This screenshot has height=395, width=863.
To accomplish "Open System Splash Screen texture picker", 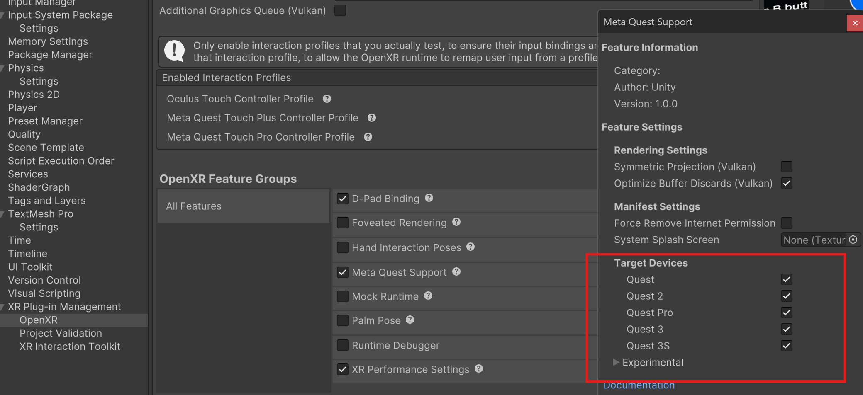I will (x=853, y=240).
